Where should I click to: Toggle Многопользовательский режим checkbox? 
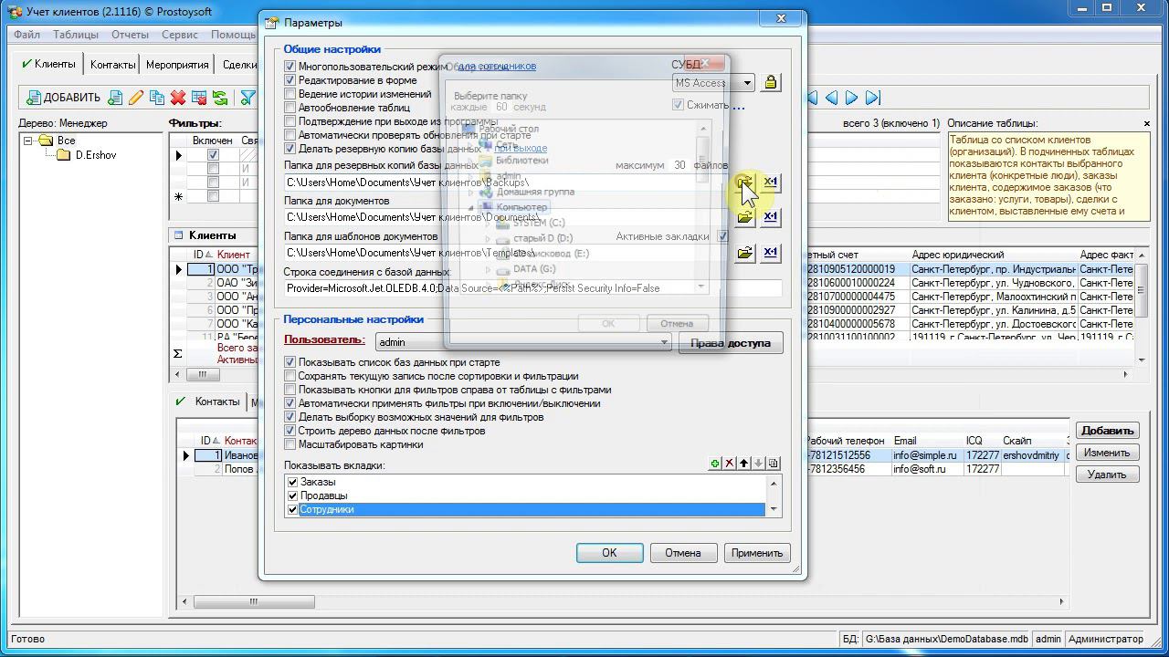pyautogui.click(x=290, y=67)
